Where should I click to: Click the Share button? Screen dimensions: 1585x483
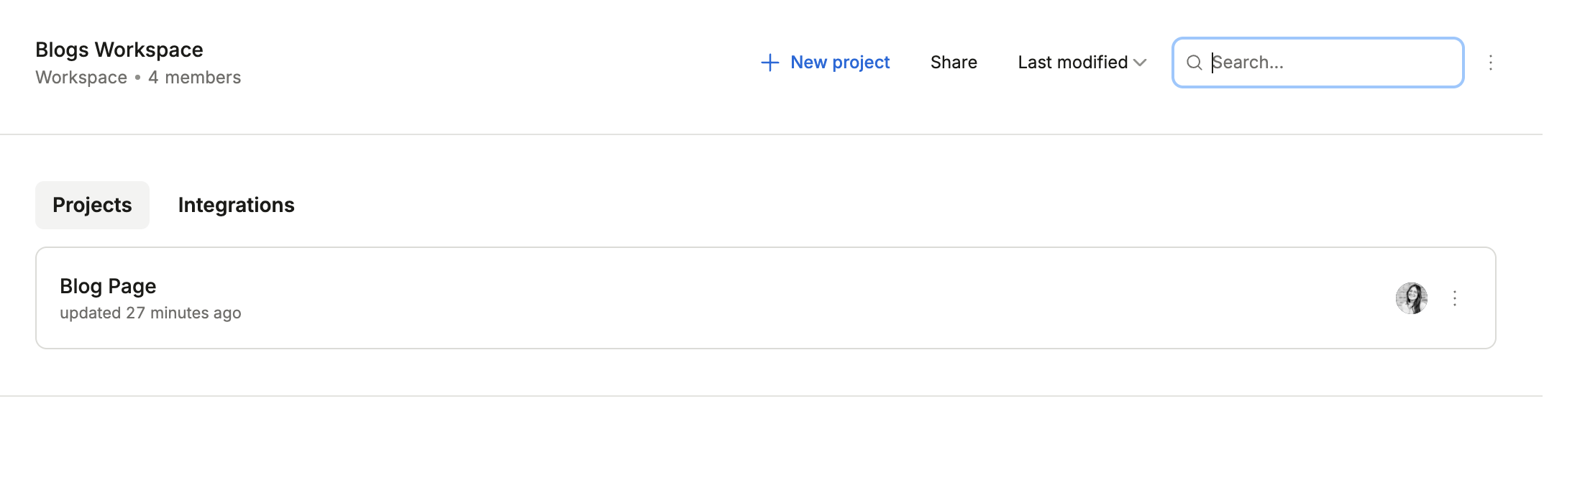tap(954, 63)
